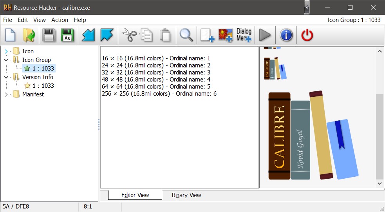Click the blue down-left arrow icon
Screen dimensions: 385x212
(x=88, y=35)
